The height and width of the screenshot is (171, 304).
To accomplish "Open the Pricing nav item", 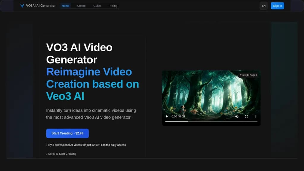I will [x=113, y=6].
